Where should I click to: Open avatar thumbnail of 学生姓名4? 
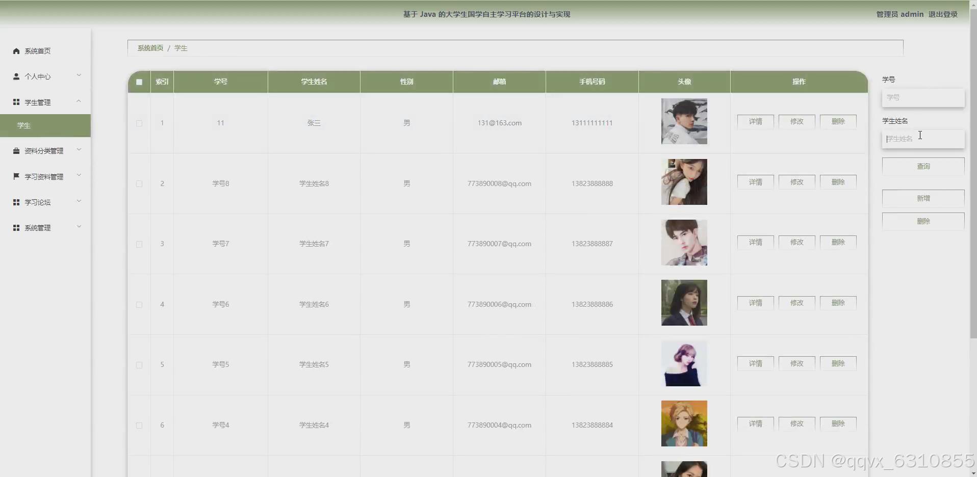coord(684,423)
